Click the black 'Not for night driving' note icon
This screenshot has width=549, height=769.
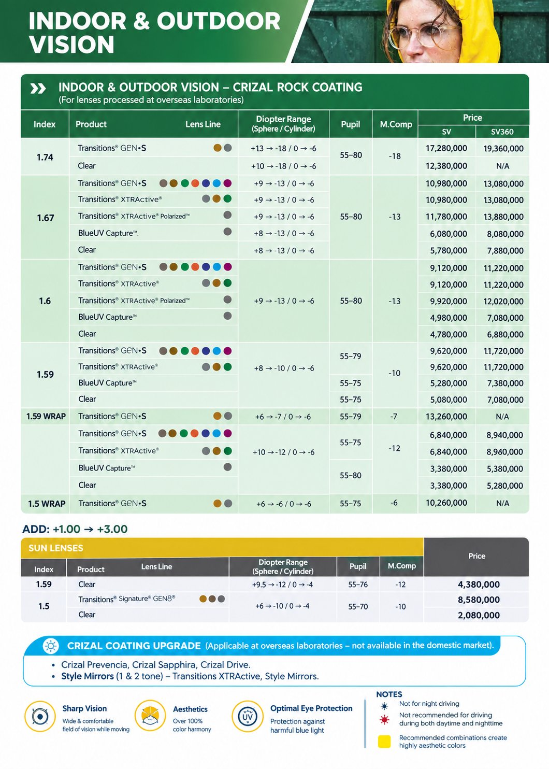pyautogui.click(x=384, y=706)
